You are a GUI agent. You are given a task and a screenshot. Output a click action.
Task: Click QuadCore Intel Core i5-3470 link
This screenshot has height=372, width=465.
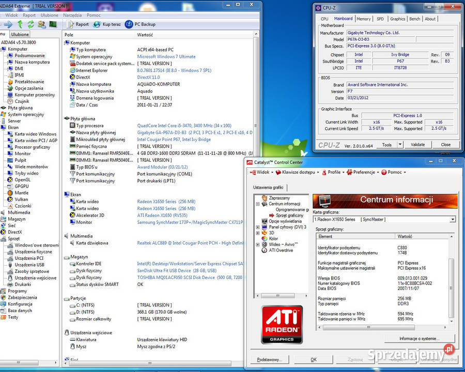click(184, 126)
